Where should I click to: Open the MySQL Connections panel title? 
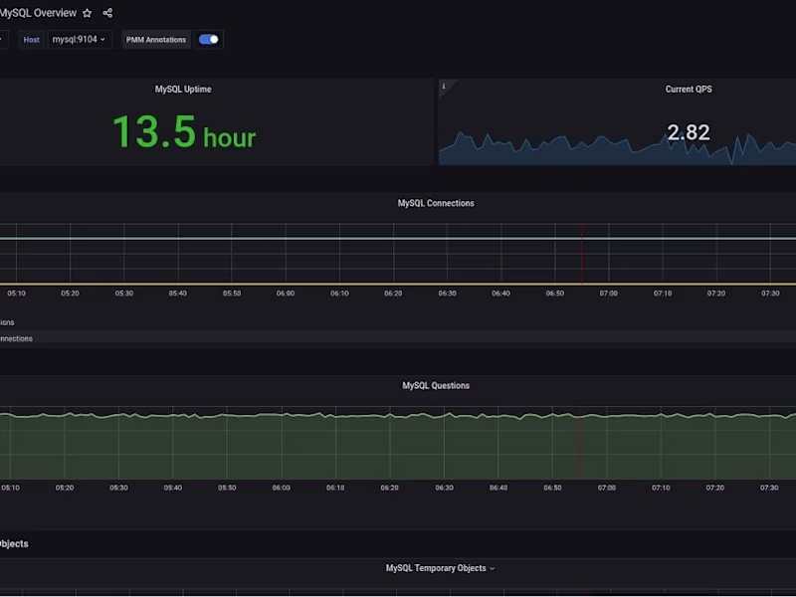(436, 203)
